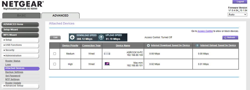Screen dimensions: 250x90
Task: Click the upload arrow icon in column header
Action: [197, 45]
